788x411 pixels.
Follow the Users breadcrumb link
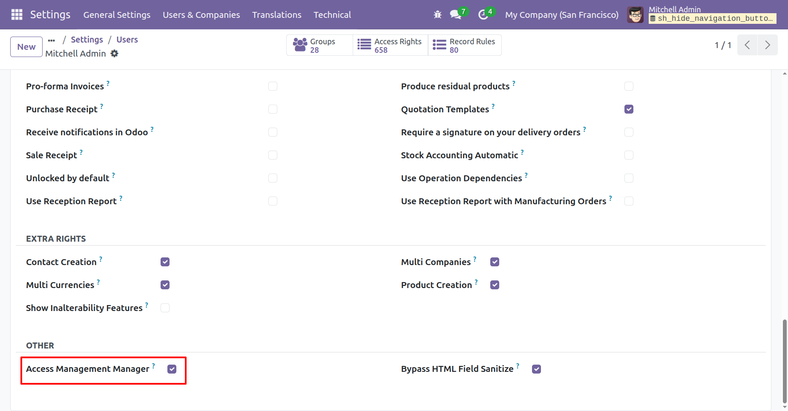click(x=127, y=40)
